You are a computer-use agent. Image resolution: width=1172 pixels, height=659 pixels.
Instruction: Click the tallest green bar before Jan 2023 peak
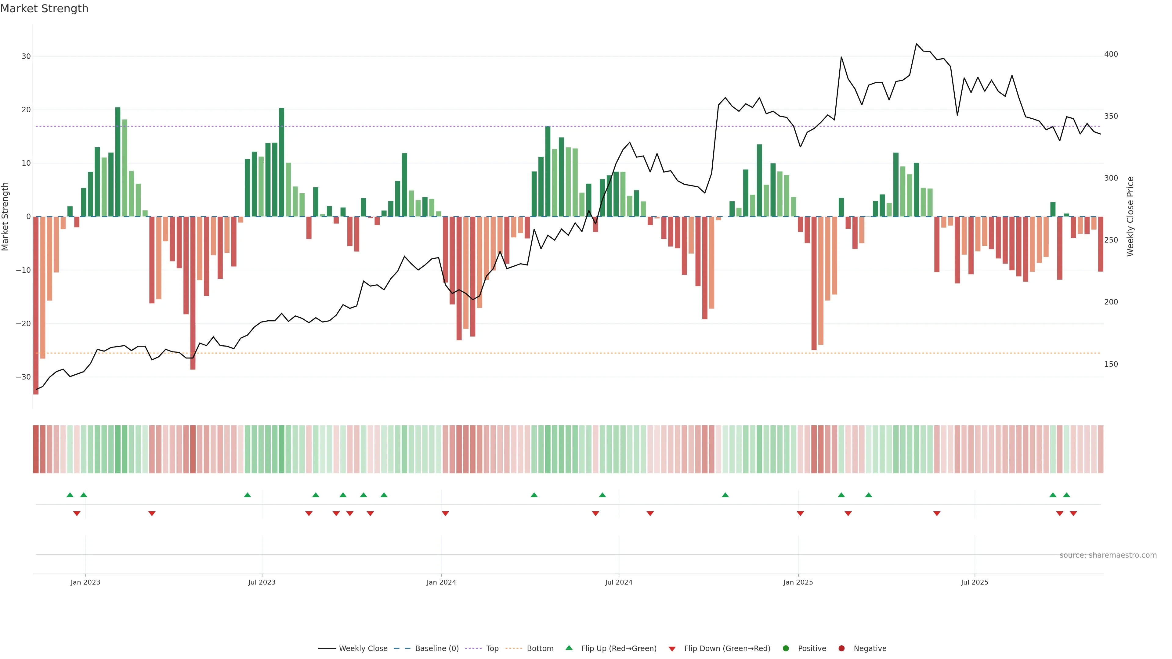click(118, 162)
